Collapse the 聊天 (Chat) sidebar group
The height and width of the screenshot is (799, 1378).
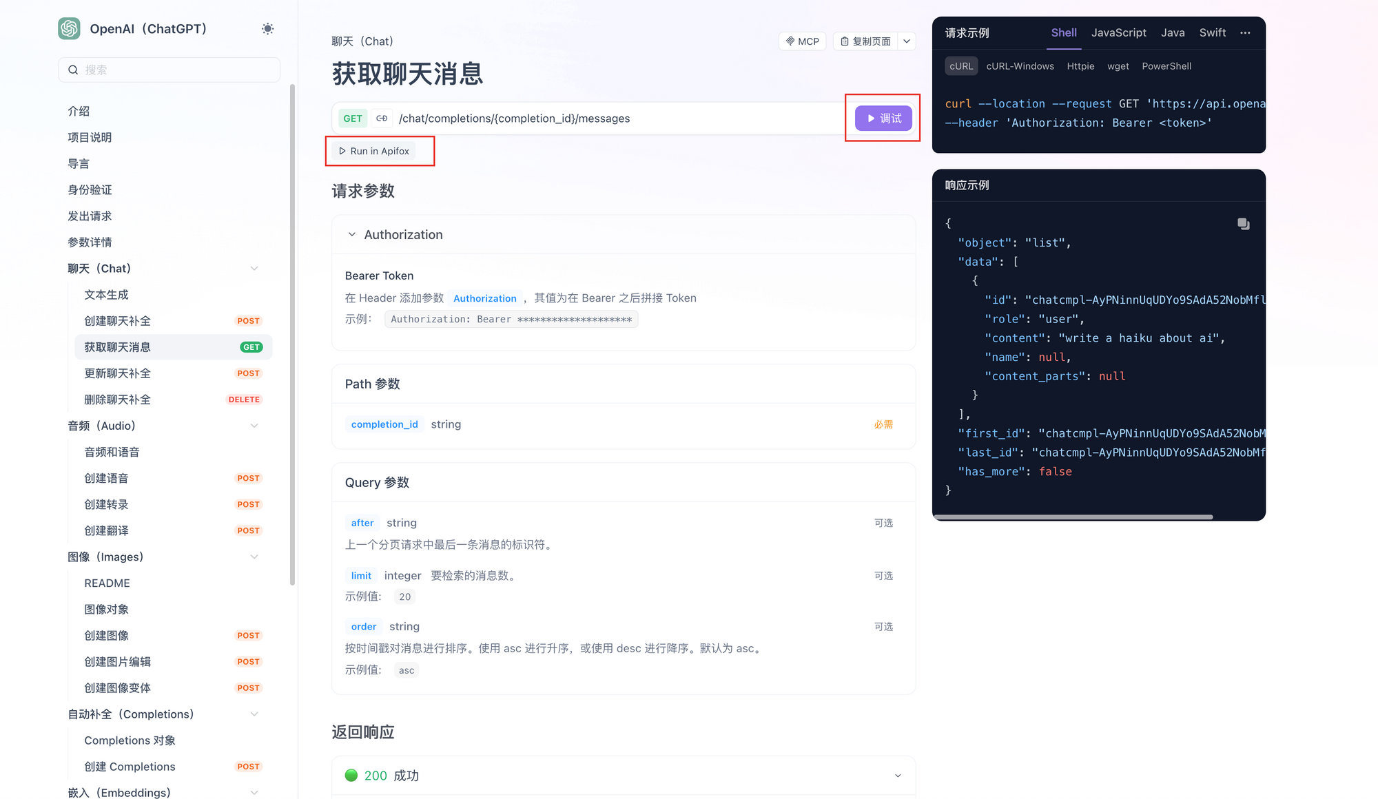[x=254, y=269]
